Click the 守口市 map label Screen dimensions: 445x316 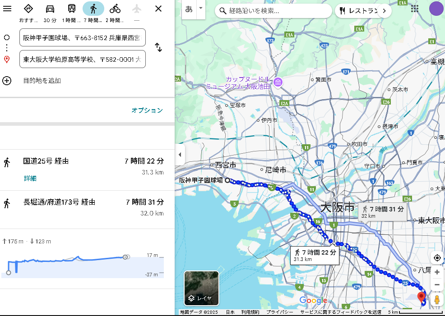click(372, 166)
